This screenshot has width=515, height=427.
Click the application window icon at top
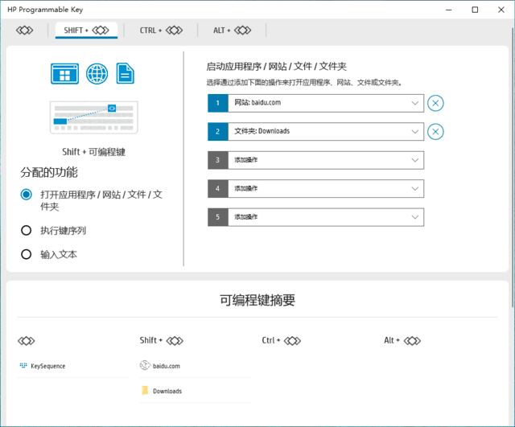pos(63,75)
